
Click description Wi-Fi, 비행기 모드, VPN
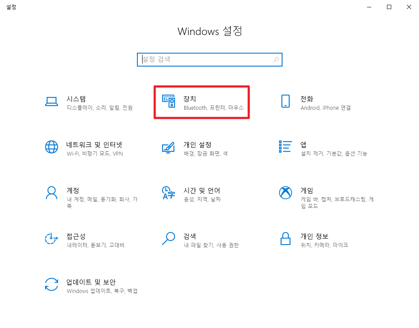point(95,153)
